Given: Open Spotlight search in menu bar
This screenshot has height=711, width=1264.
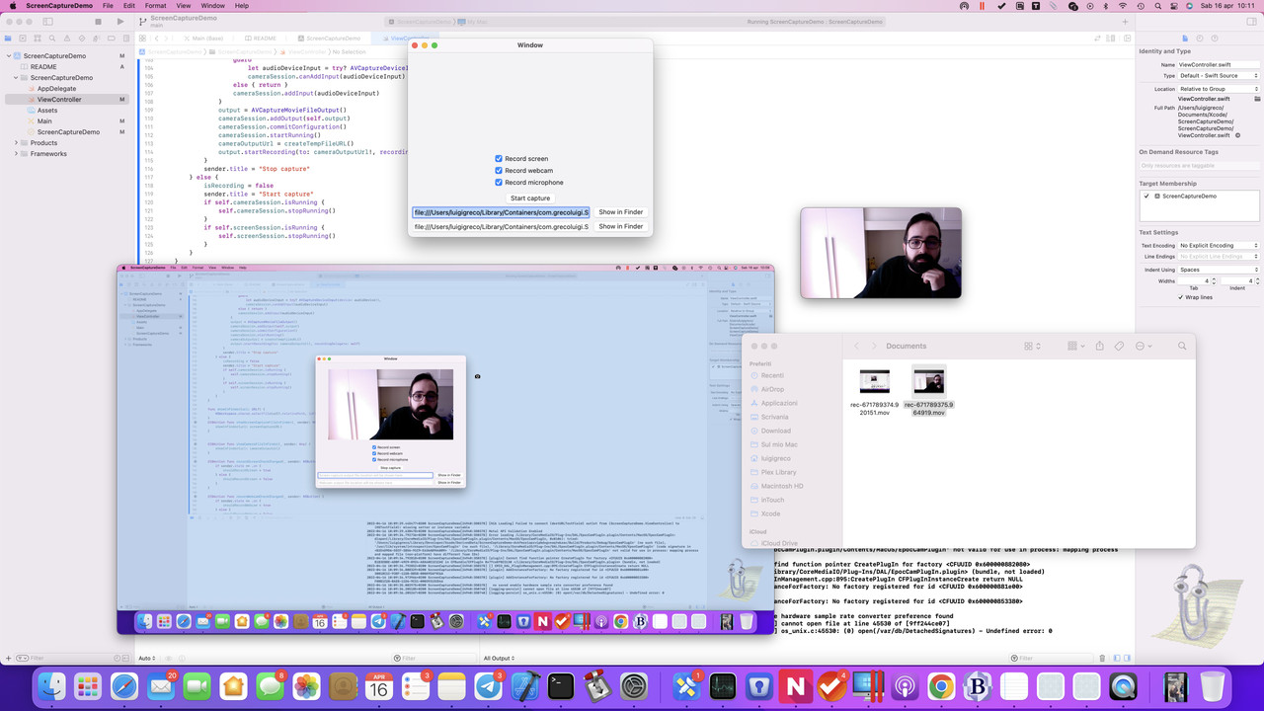Looking at the screenshot, I should coord(1158,6).
